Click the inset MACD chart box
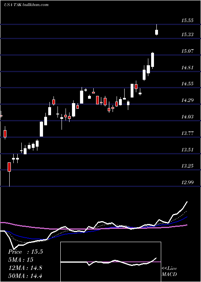Screen dimensions: 201x282 pos(111,262)
